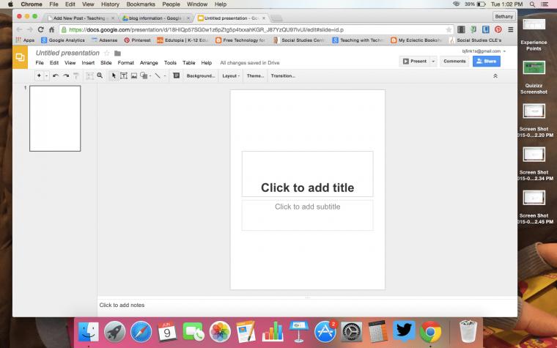Open the Layout dropdown
Screen dimensions: 557x348
(x=231, y=76)
